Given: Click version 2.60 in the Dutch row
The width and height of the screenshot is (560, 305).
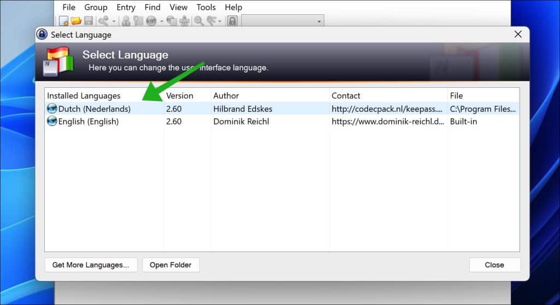Looking at the screenshot, I should 174,109.
